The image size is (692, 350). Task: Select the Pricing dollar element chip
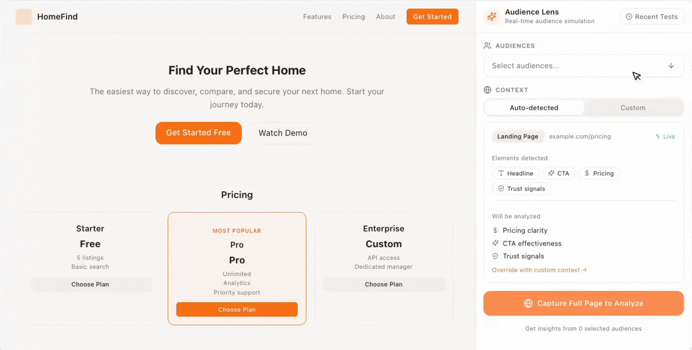(x=599, y=173)
